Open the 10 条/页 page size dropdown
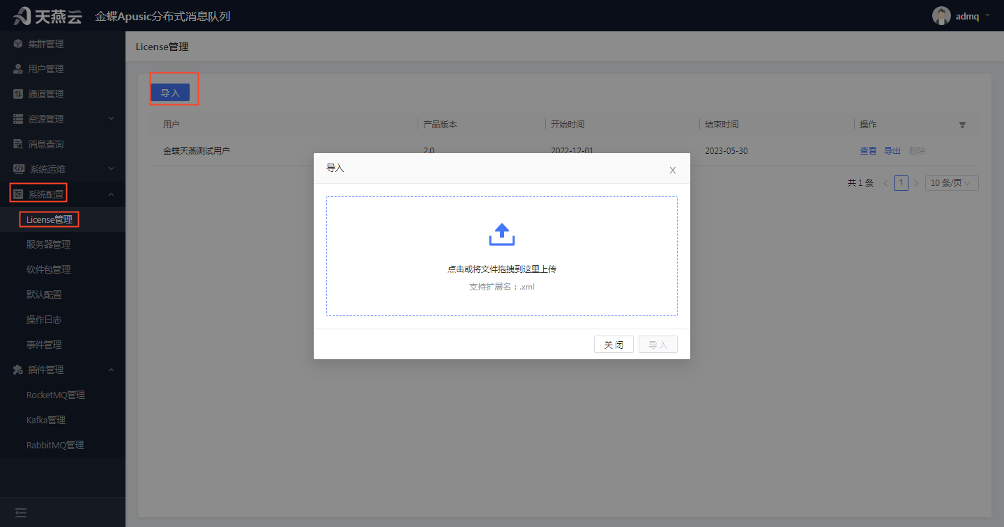Screen dimensions: 1004x527 click(952, 183)
